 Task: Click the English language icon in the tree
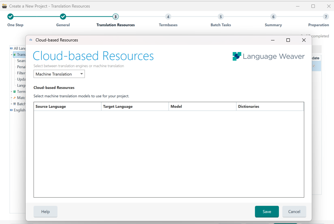(x=11, y=110)
